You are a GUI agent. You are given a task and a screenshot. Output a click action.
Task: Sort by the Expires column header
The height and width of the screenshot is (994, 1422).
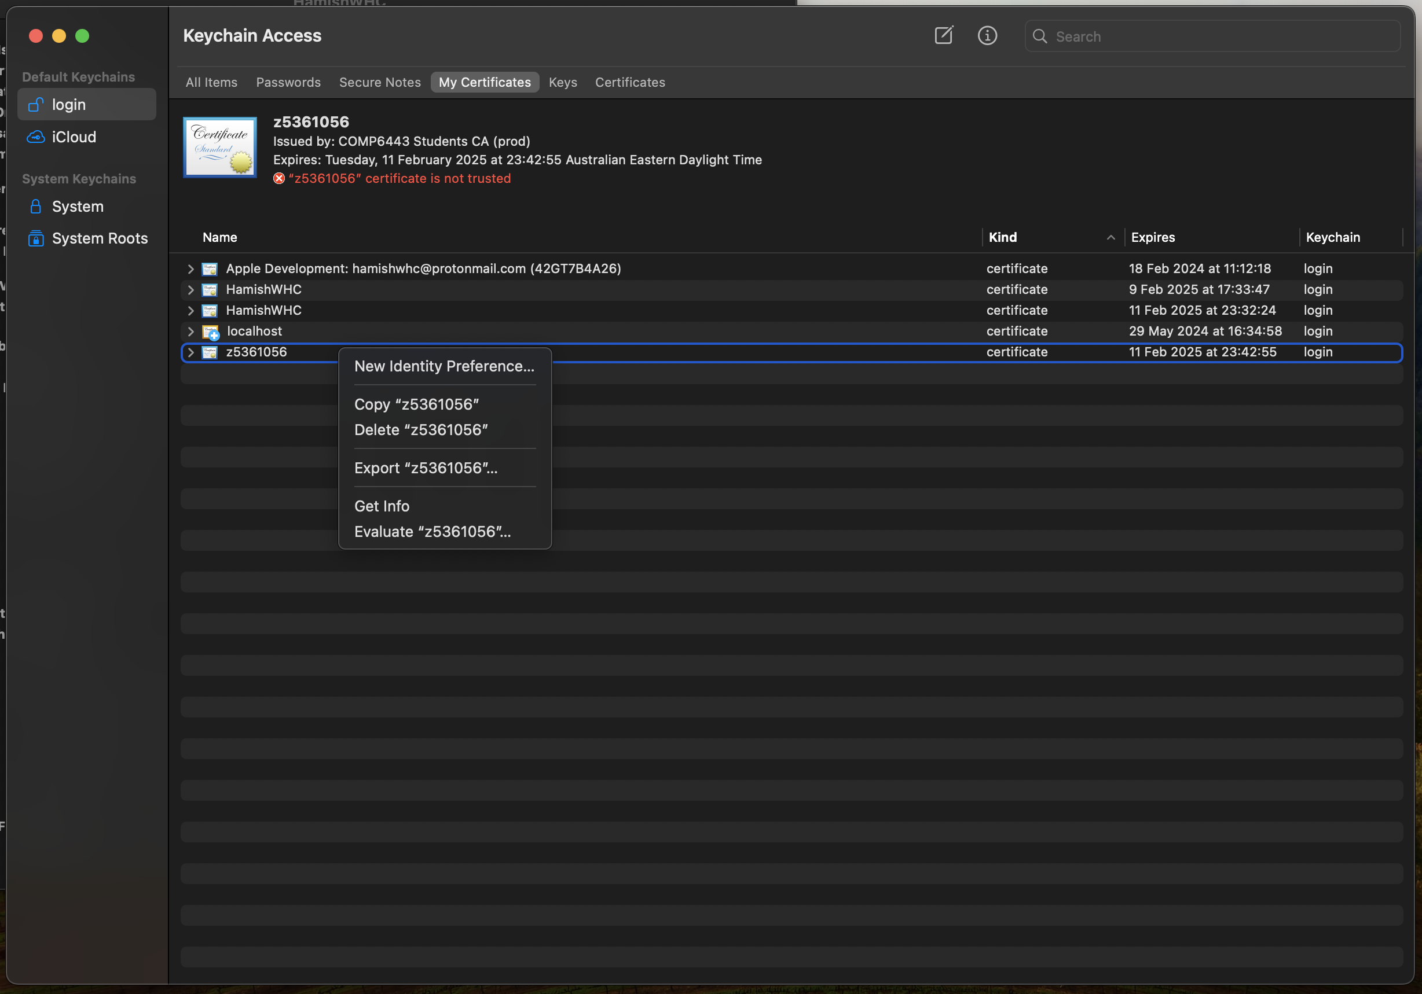click(1153, 238)
